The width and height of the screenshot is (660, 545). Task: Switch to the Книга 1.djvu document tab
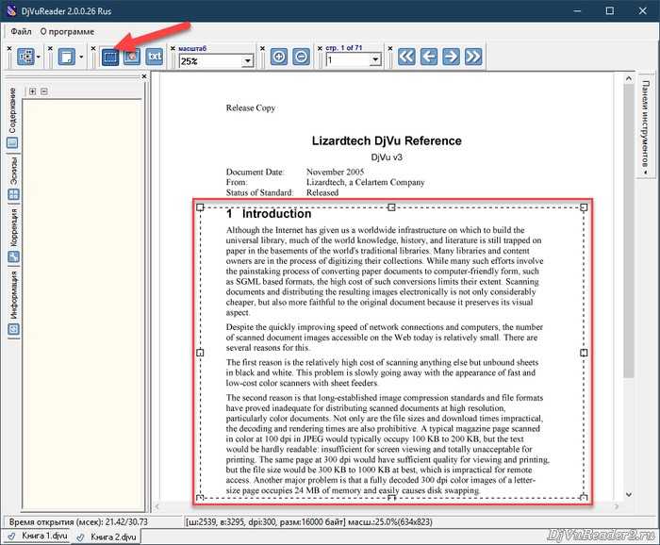point(40,536)
